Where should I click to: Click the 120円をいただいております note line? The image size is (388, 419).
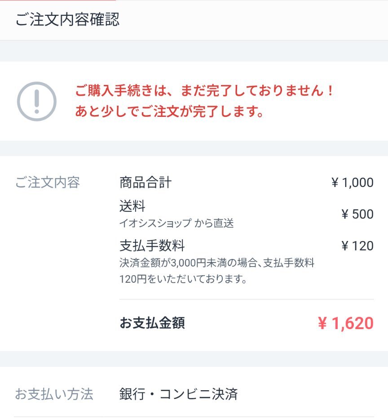pos(183,279)
